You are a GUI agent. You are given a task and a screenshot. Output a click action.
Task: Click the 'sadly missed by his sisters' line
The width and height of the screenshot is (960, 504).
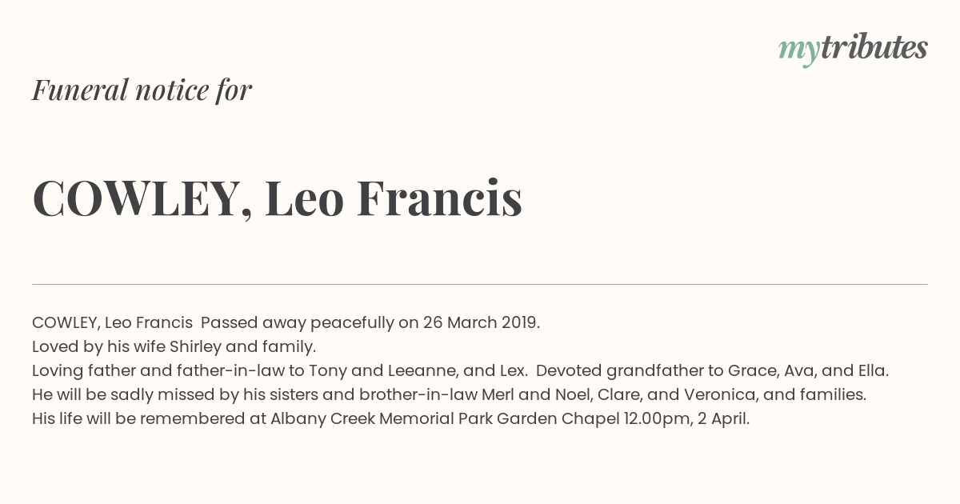pos(449,395)
